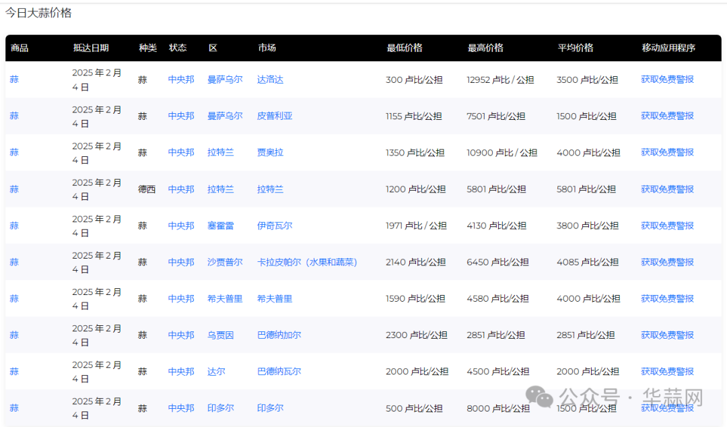Screen dimensions: 727x427
Task: Click the 10900 卢比 / 公担 max price cell
Action: click(501, 152)
